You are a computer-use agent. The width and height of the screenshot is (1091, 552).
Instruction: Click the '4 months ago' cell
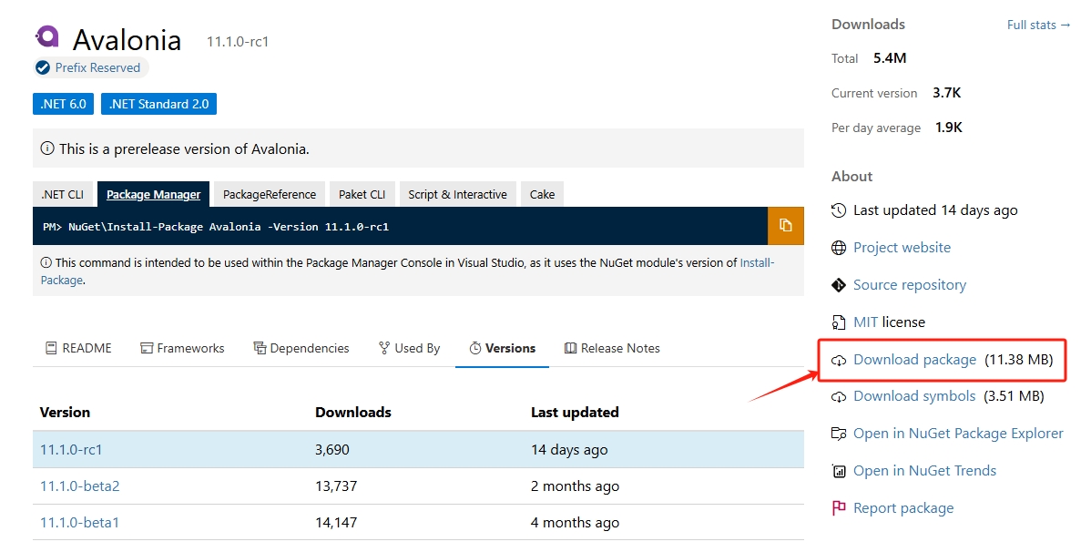click(x=575, y=523)
